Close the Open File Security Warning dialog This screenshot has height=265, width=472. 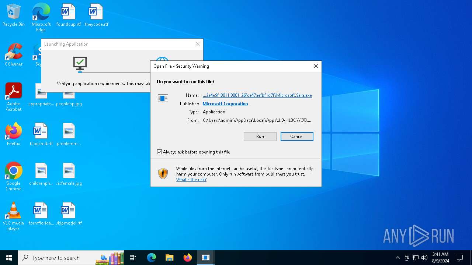coord(316,66)
